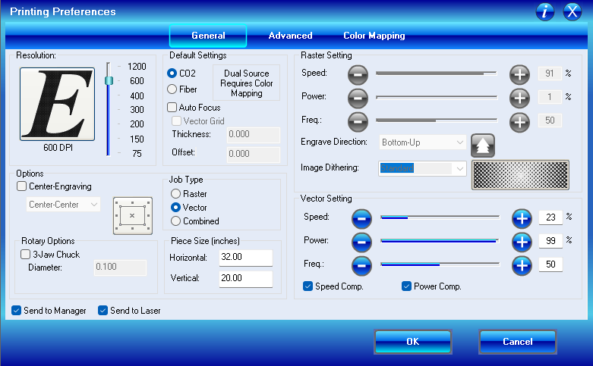This screenshot has height=366, width=593.
Task: Decrease Vector Freq with minus button
Action: click(361, 266)
